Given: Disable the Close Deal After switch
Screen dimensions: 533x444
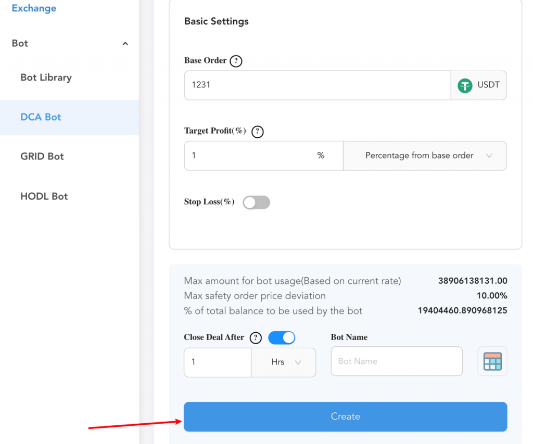Looking at the screenshot, I should coord(282,338).
